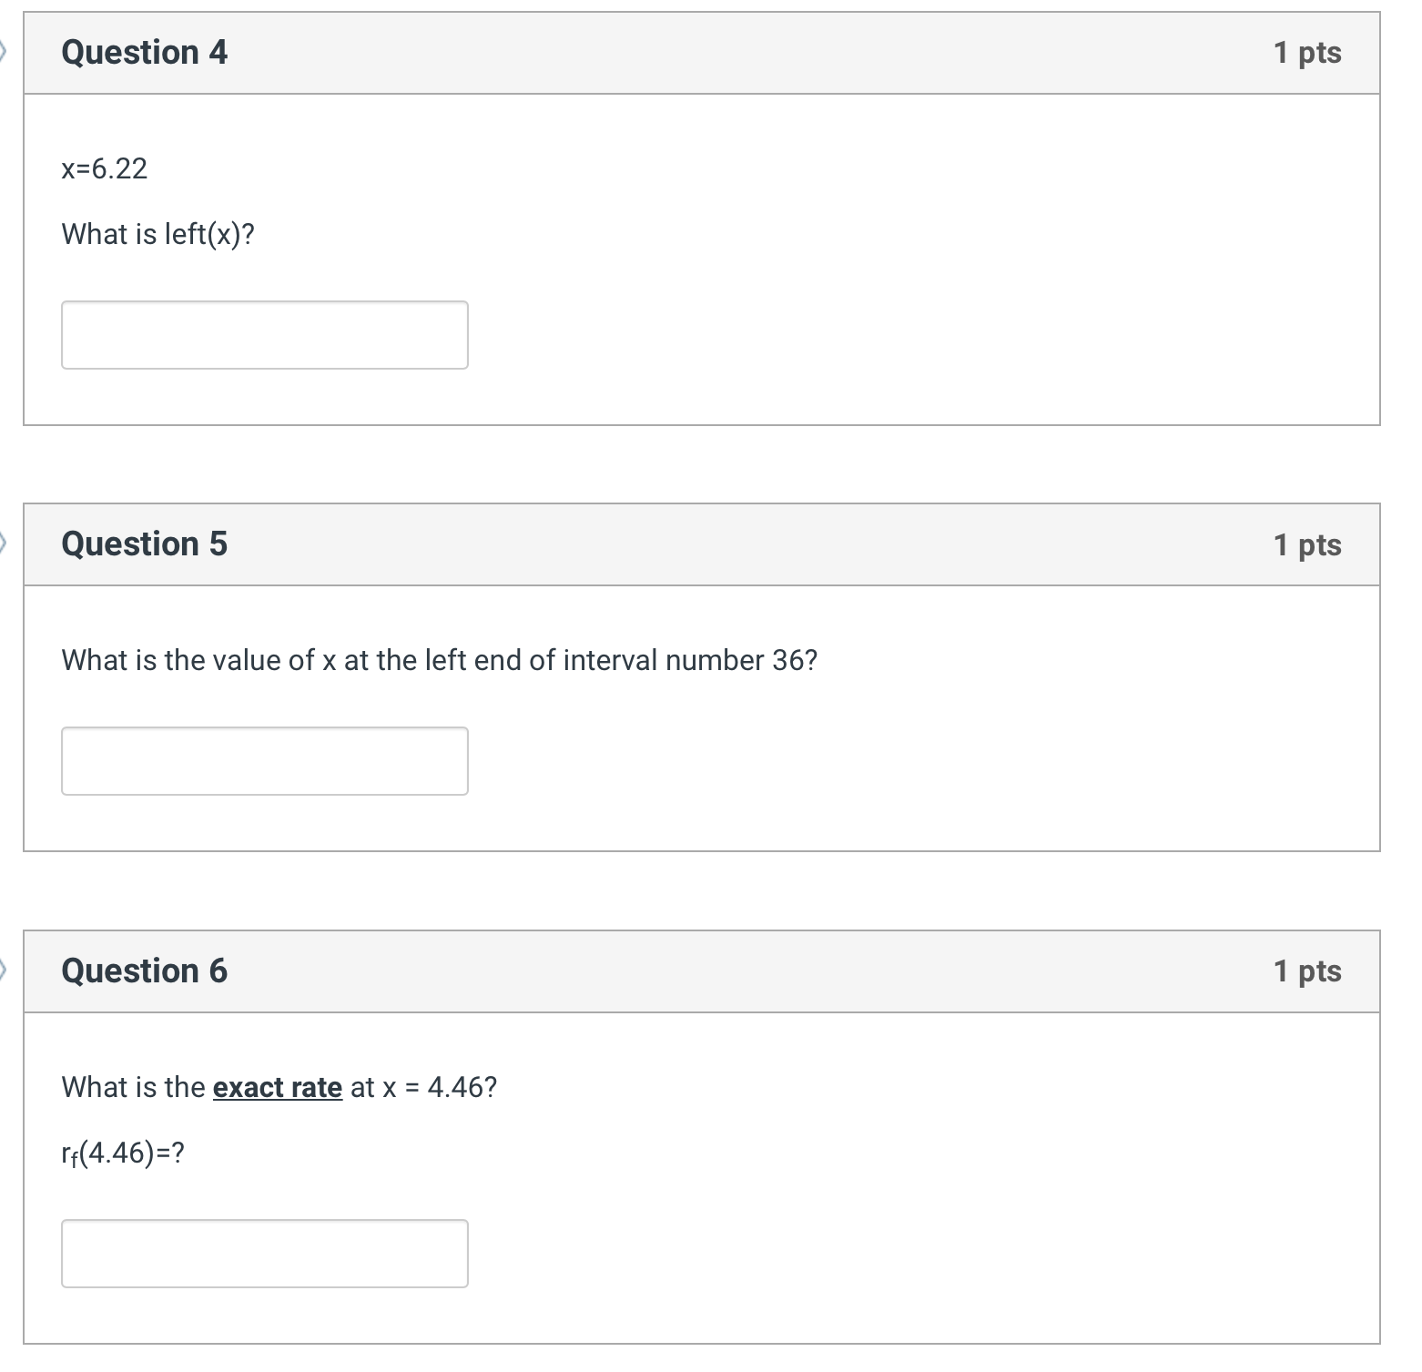Click the "1 pts" label on Question 5
Screen dimensions: 1422x1372
tap(1307, 544)
